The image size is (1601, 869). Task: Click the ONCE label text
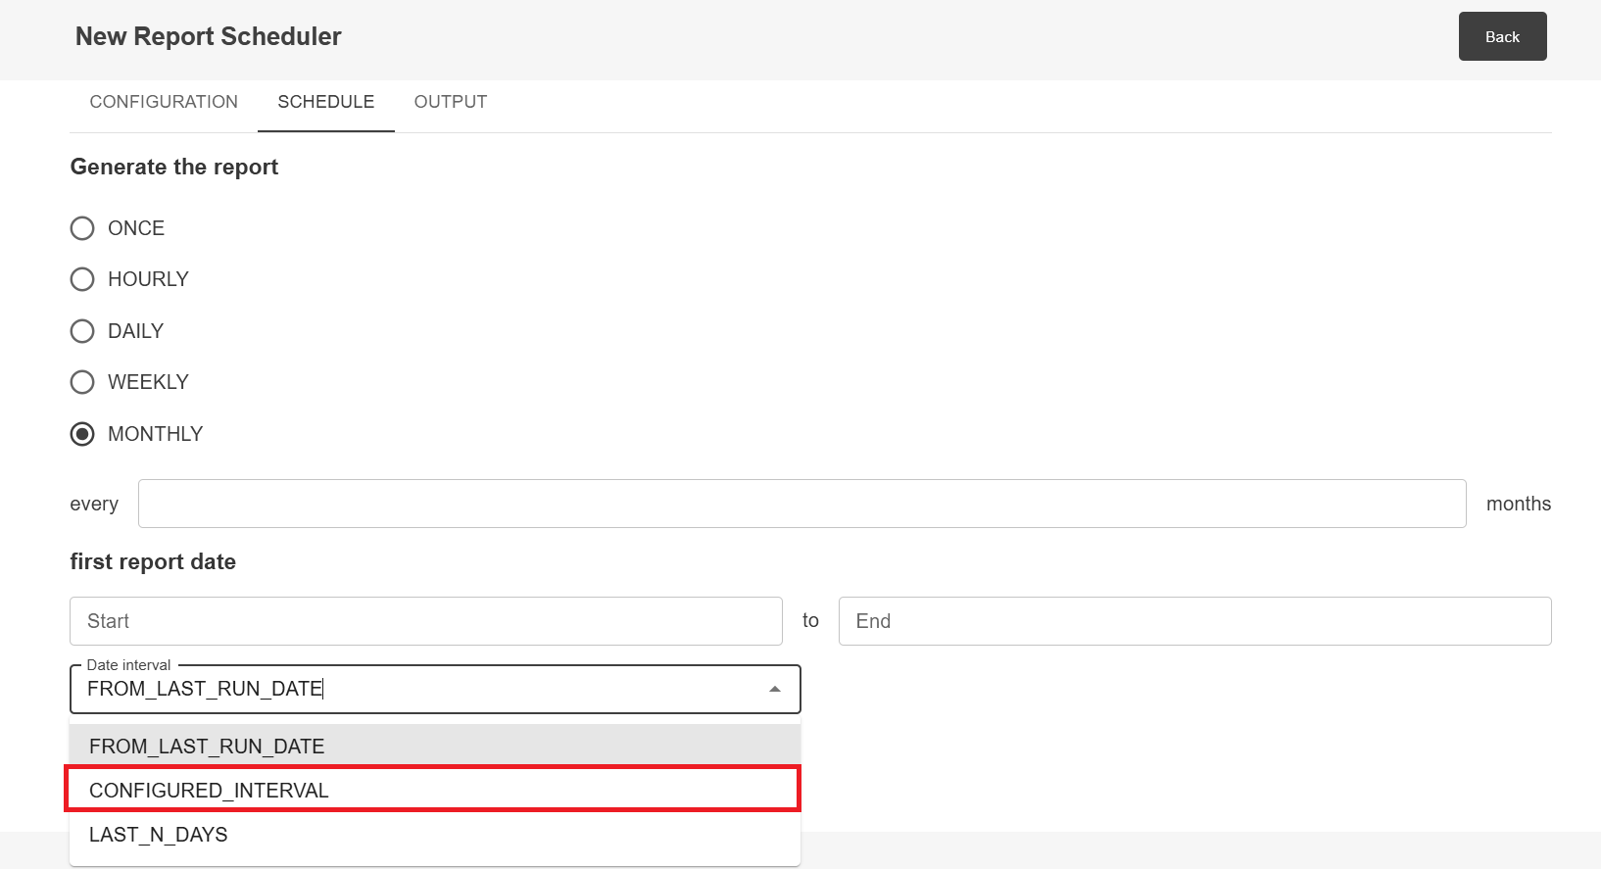[136, 228]
